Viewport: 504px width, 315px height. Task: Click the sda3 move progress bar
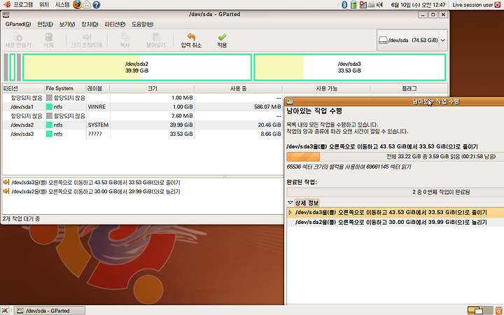[x=395, y=157]
